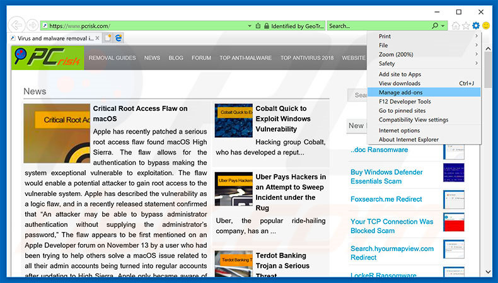498x283 pixels.
Task: Click the Critical Root Access article thumbnail
Action: [57, 133]
